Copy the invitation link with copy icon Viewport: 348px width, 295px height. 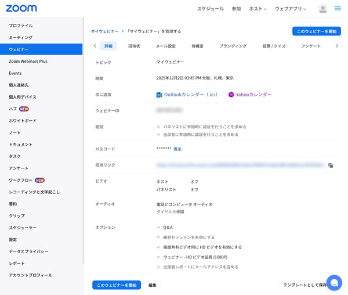[331, 166]
